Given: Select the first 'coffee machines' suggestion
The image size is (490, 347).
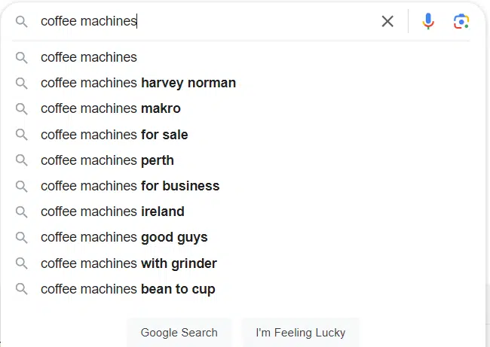Looking at the screenshot, I should [240, 57].
